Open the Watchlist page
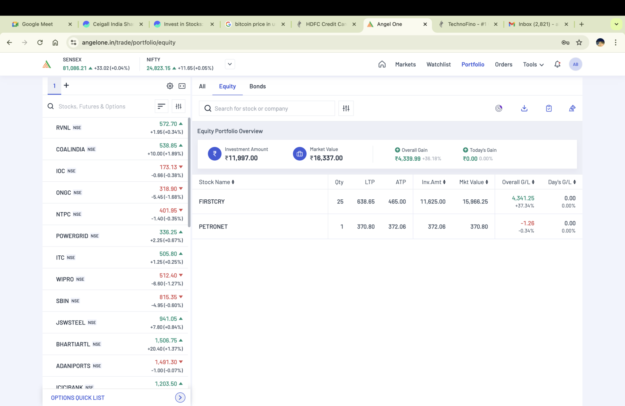This screenshot has width=625, height=406. (439, 64)
